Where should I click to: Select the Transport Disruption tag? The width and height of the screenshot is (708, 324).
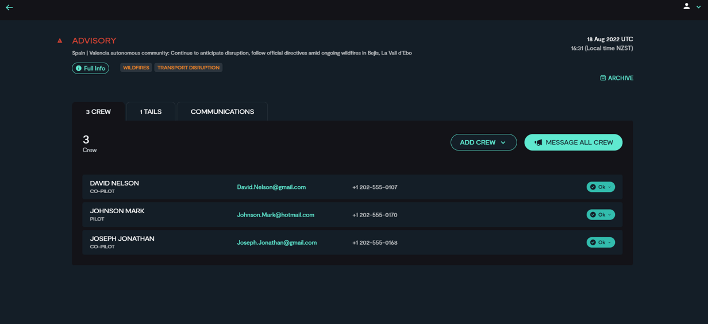tap(188, 68)
